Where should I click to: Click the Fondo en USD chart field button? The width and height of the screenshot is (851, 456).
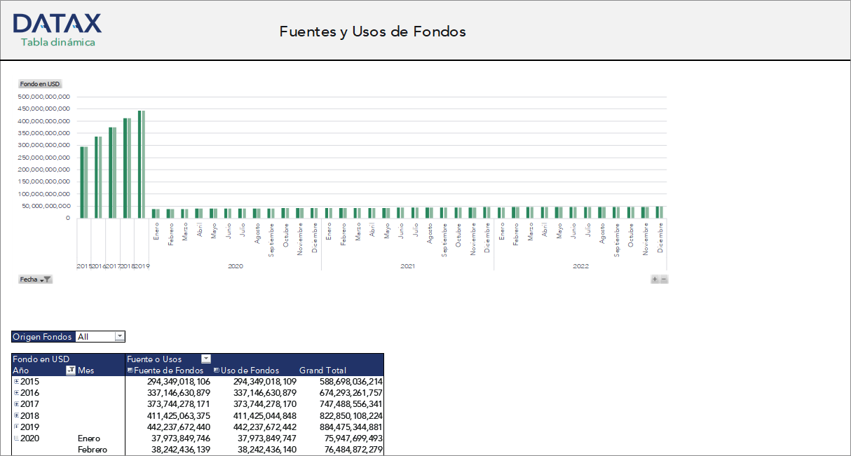click(39, 83)
